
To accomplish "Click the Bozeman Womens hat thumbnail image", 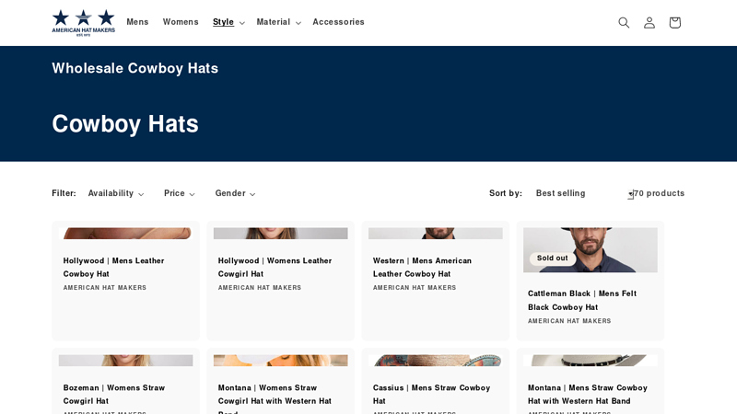I will (x=125, y=361).
